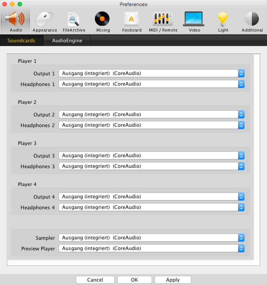The width and height of the screenshot is (267, 285).
Task: Expand the Sampler output dropdown
Action: click(x=151, y=238)
